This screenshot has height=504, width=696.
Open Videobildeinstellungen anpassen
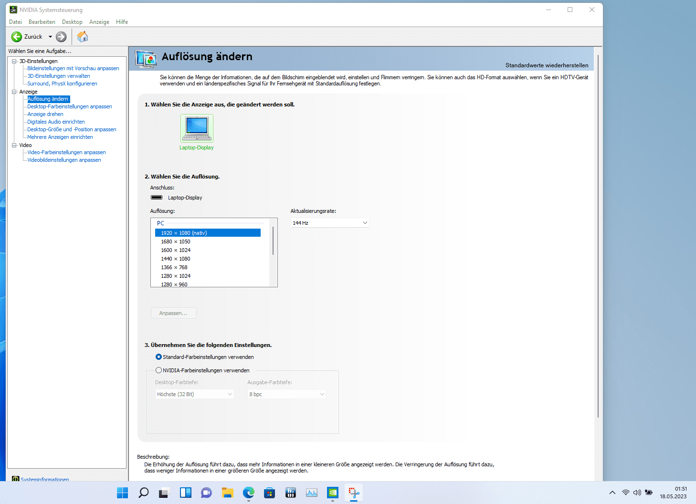[64, 160]
